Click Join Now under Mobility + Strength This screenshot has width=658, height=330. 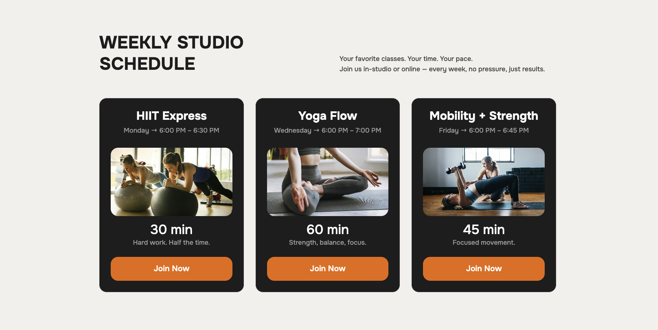pyautogui.click(x=484, y=269)
